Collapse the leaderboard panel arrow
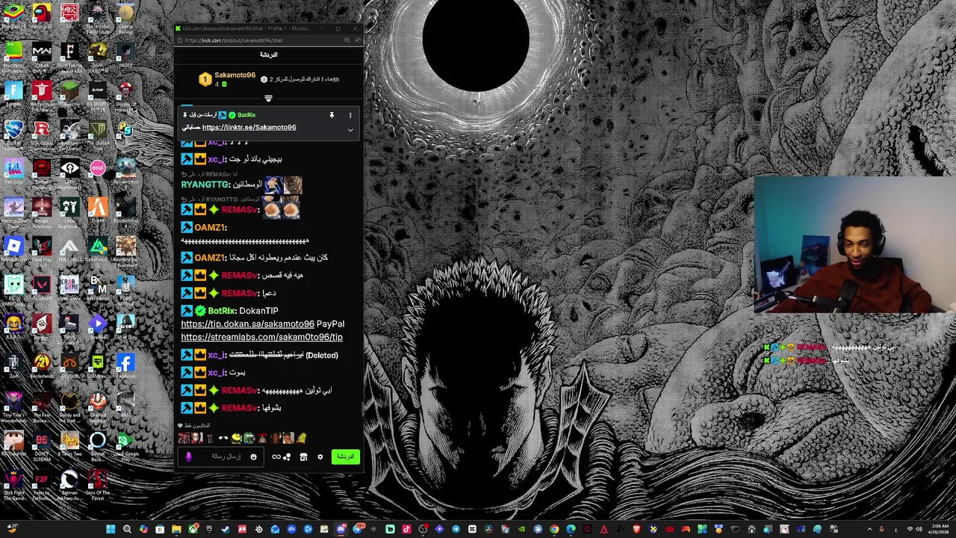 pyautogui.click(x=268, y=98)
